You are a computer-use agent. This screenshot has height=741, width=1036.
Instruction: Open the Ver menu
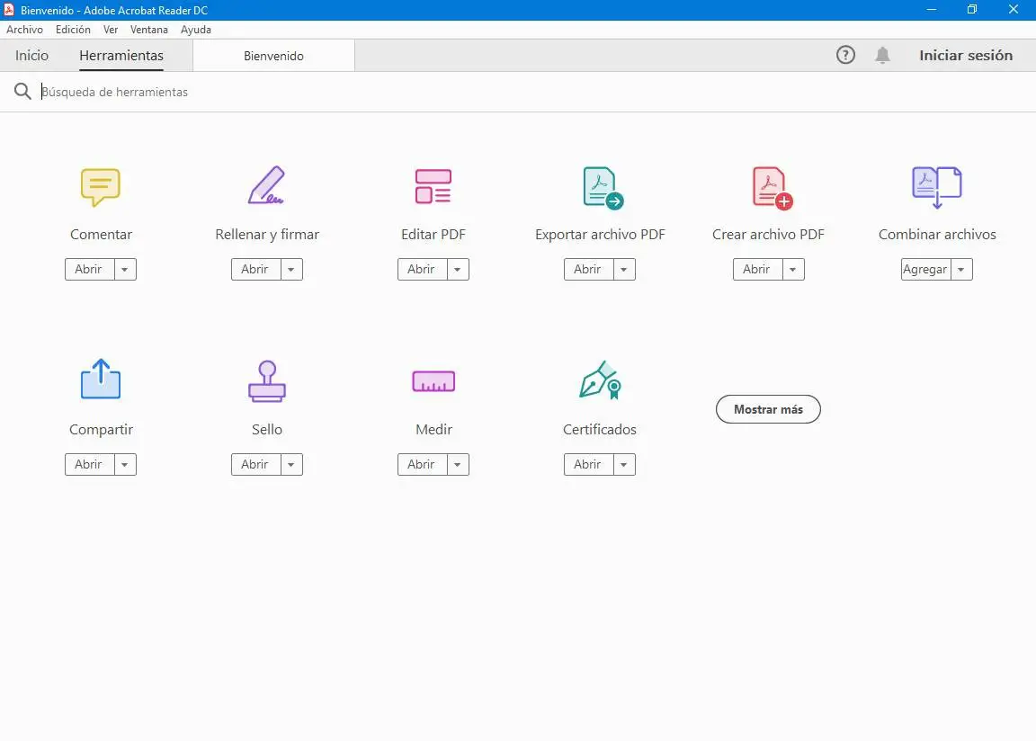tap(111, 30)
